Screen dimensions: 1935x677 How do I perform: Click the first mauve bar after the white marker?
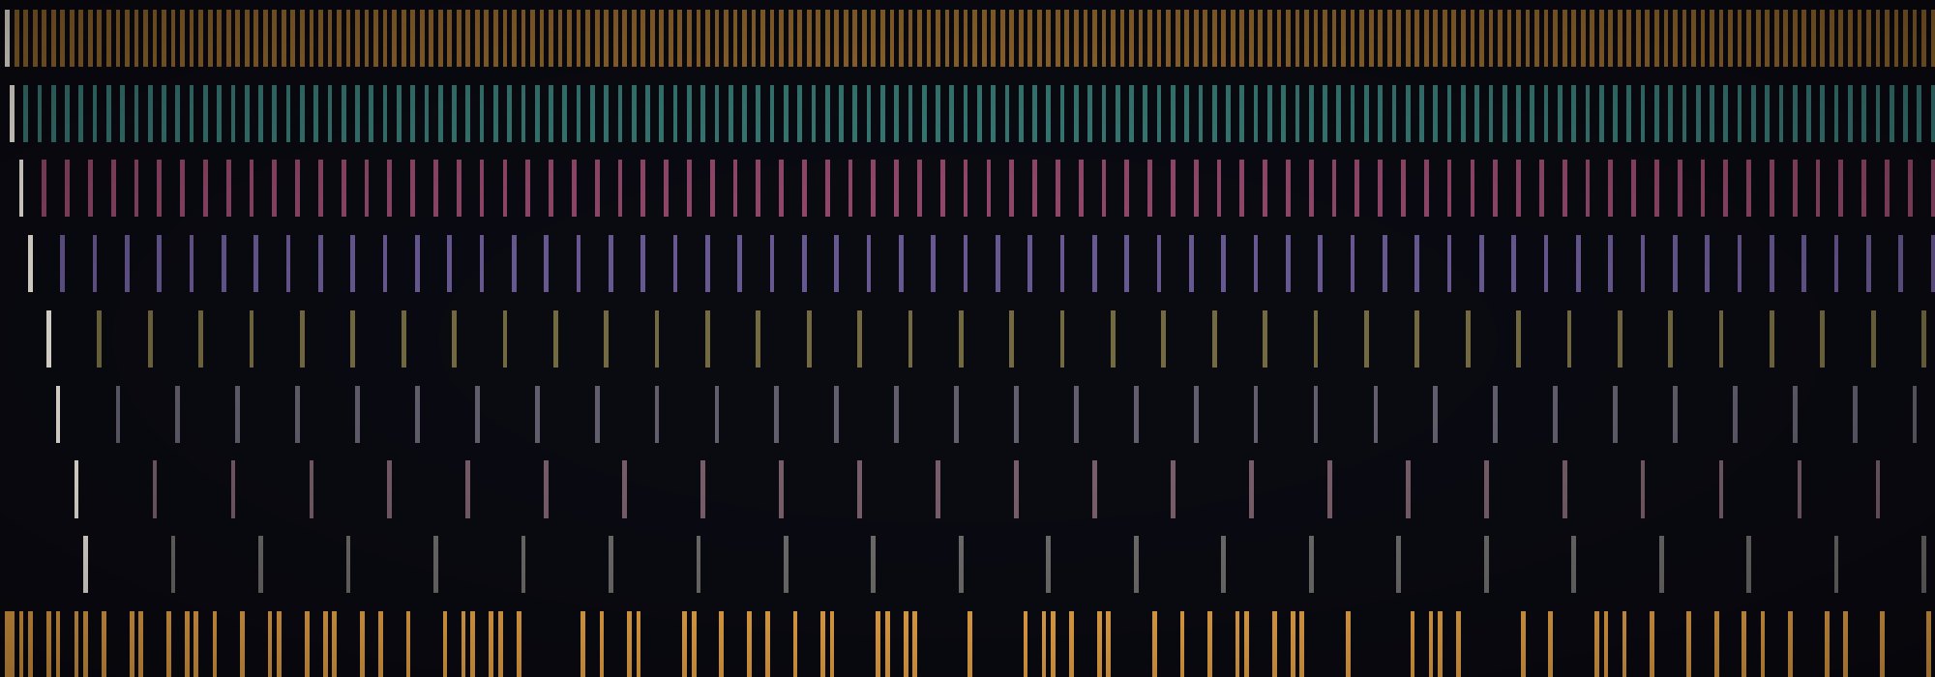[155, 489]
